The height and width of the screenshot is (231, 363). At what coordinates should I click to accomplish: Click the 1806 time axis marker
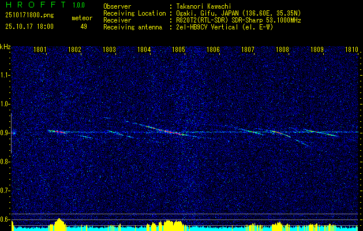coord(213,50)
